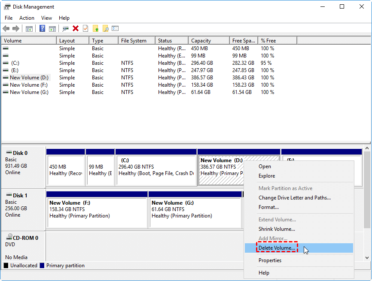Open the View menu
Viewport: 372px width, 281px height.
click(x=46, y=18)
